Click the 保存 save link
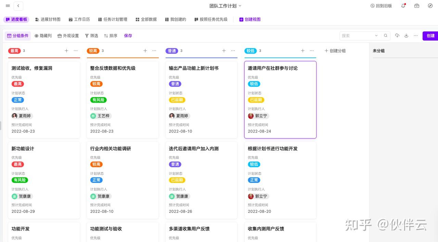 pos(128,36)
